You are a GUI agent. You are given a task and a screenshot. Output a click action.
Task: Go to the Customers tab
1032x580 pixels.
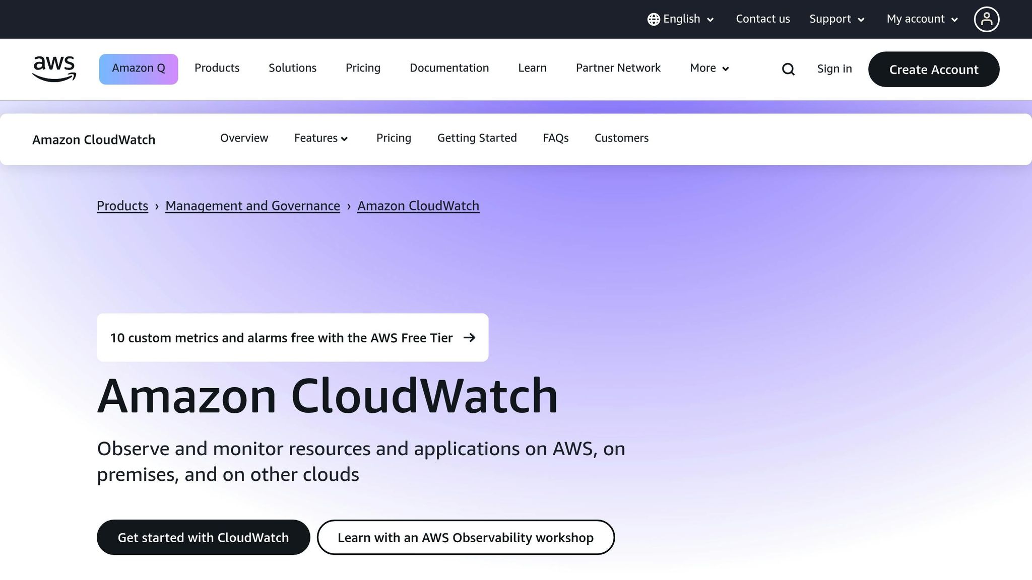(x=621, y=138)
